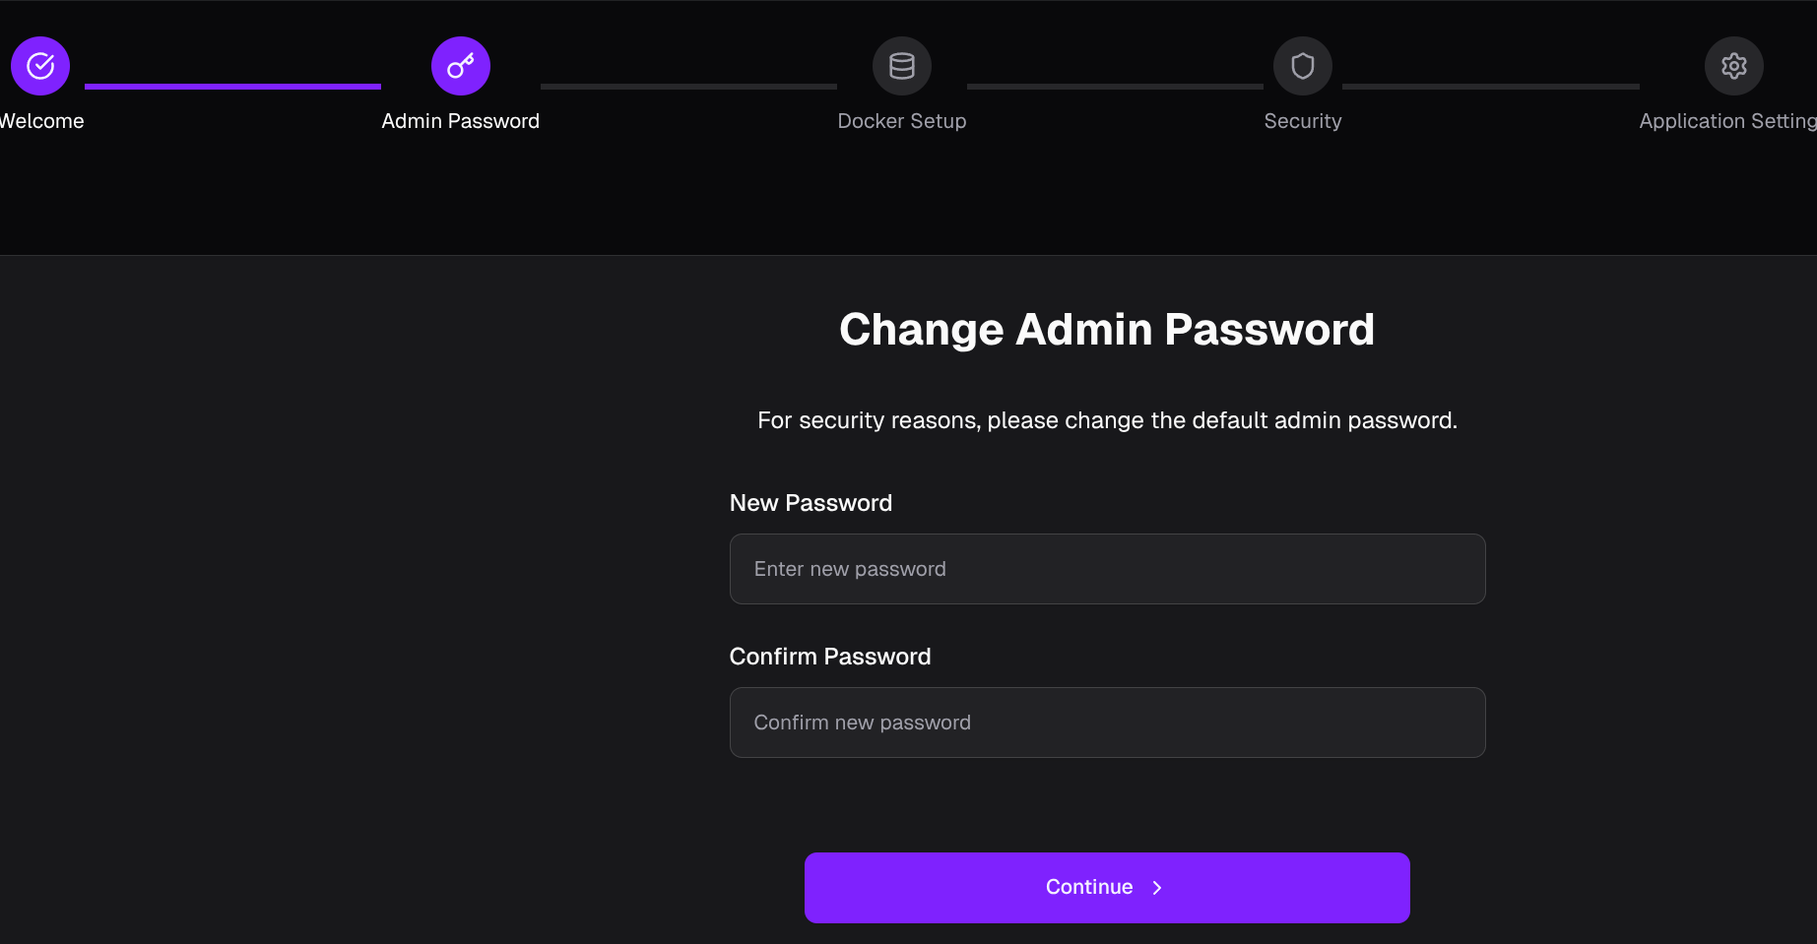Click progress line between Admin Password and Docker
Viewport: 1817px width, 944px height.
688,87
